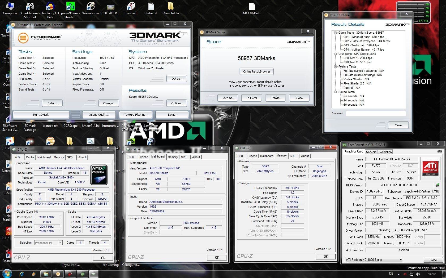Image resolution: width=446 pixels, height=278 pixels.
Task: Open the New folder icon
Action: 171,9
